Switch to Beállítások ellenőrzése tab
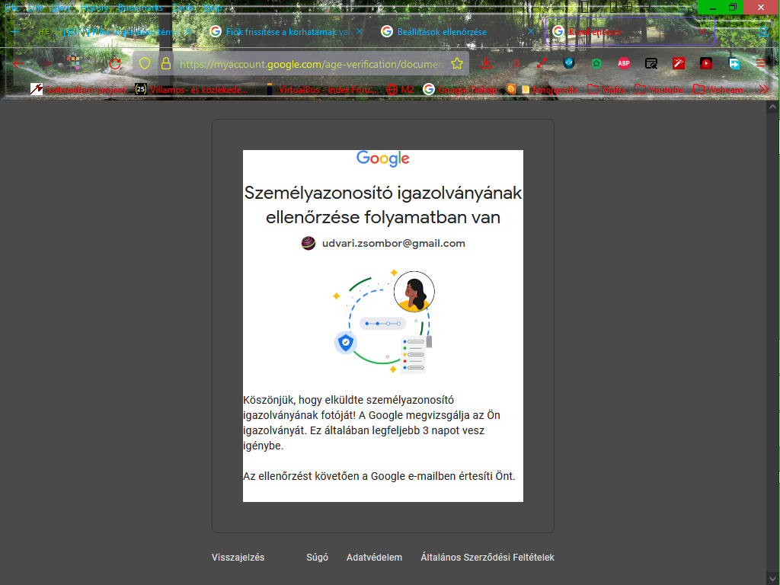 tap(458, 31)
